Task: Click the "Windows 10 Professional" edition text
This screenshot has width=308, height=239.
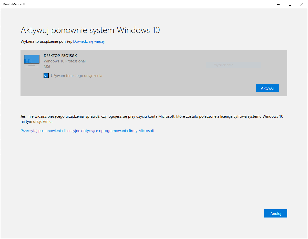Action: [65, 61]
